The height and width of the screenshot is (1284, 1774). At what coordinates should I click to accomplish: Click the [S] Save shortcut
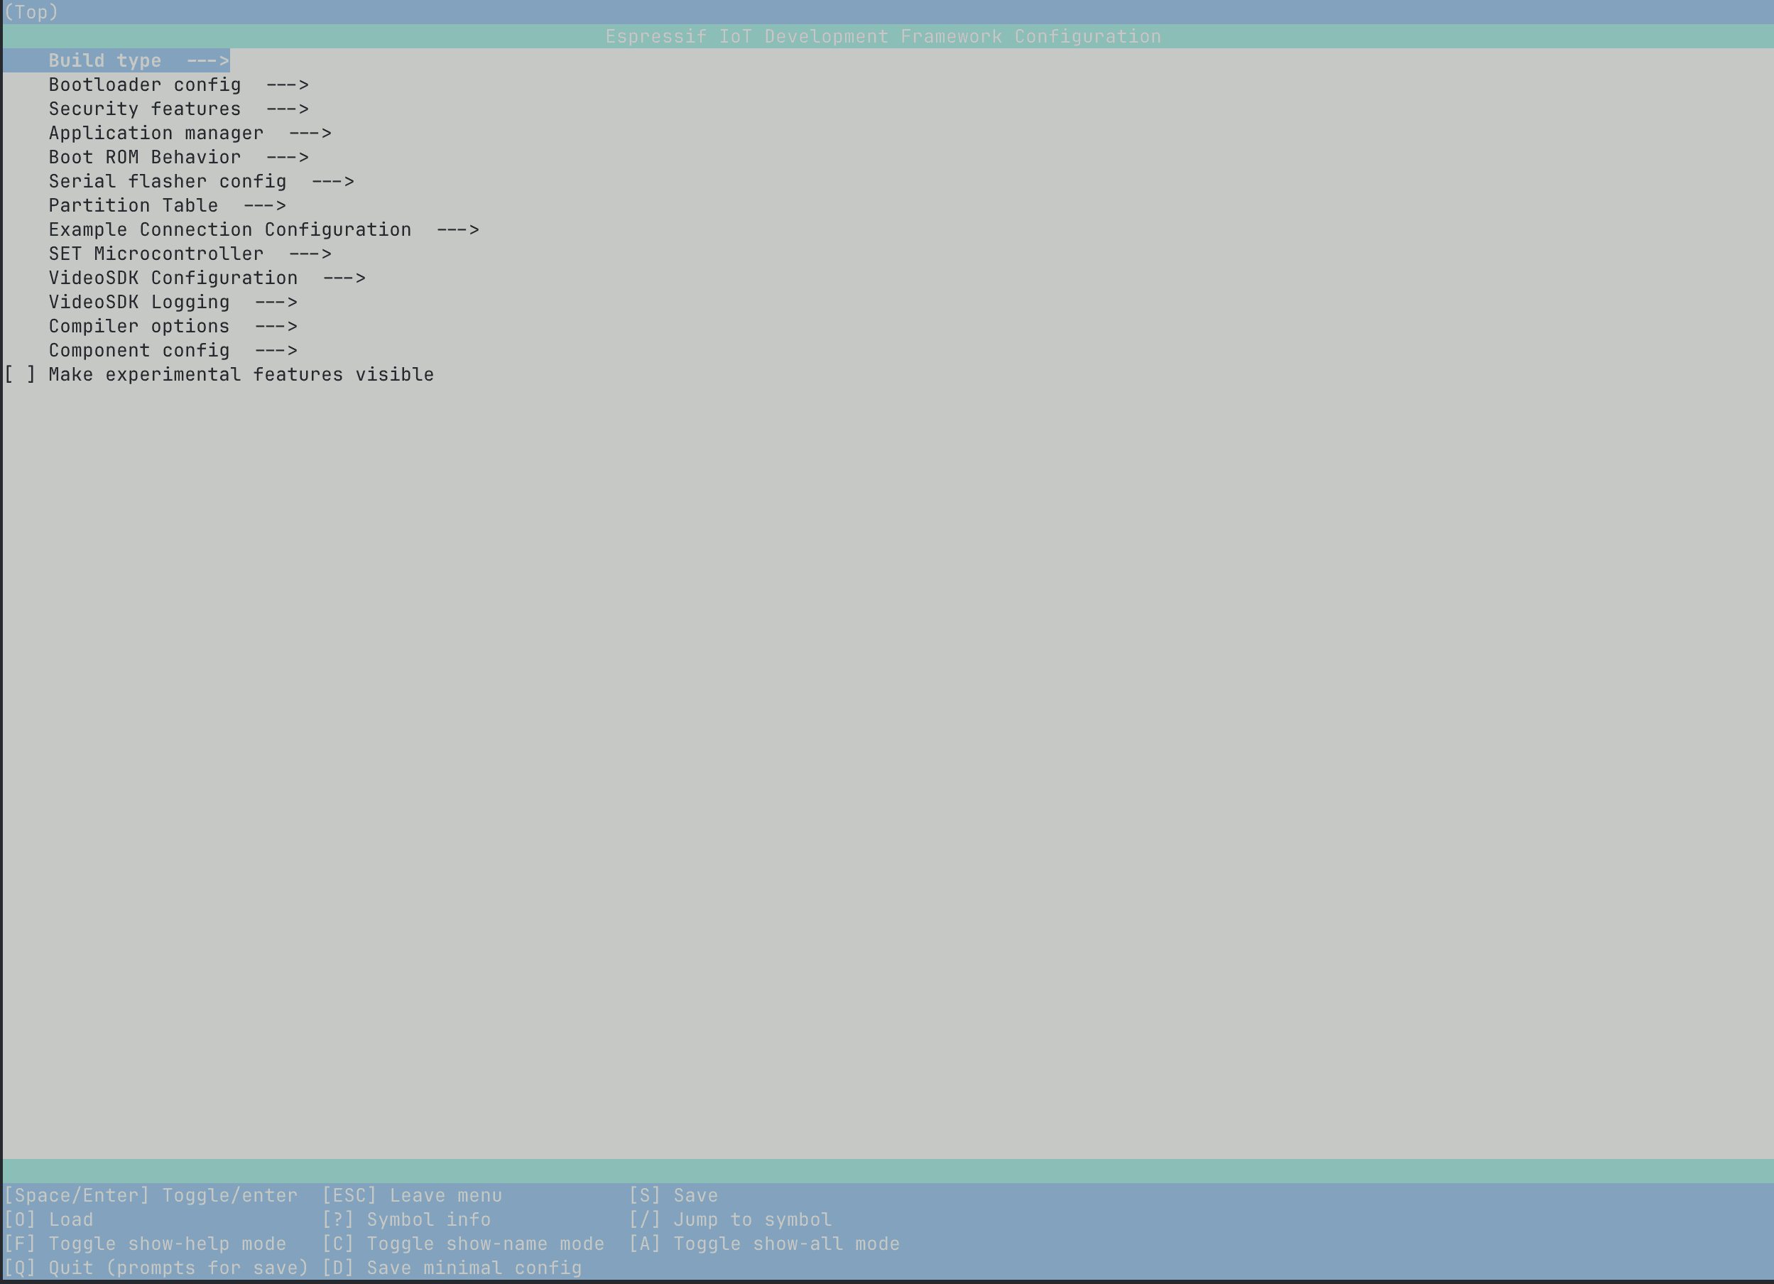673,1196
